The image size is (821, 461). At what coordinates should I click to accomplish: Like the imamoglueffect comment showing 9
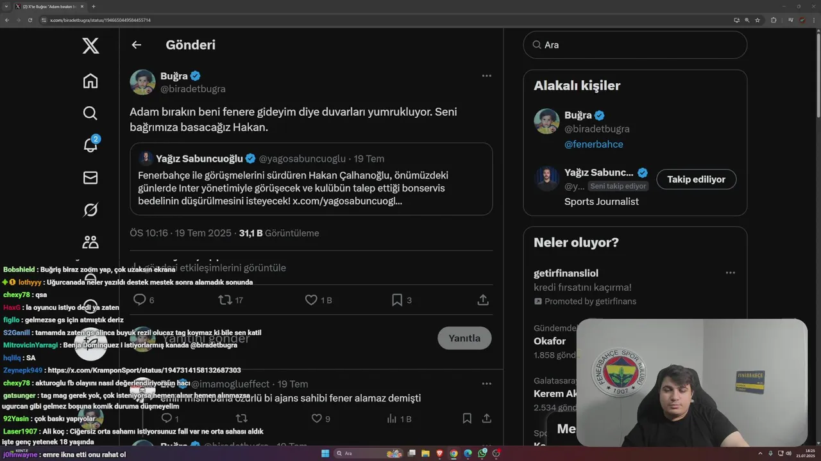(x=316, y=419)
